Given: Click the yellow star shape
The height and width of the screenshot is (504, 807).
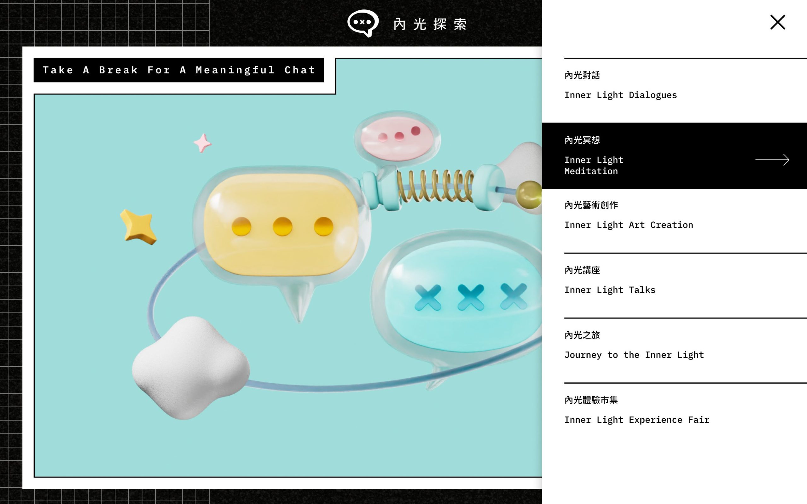Looking at the screenshot, I should click(x=138, y=227).
